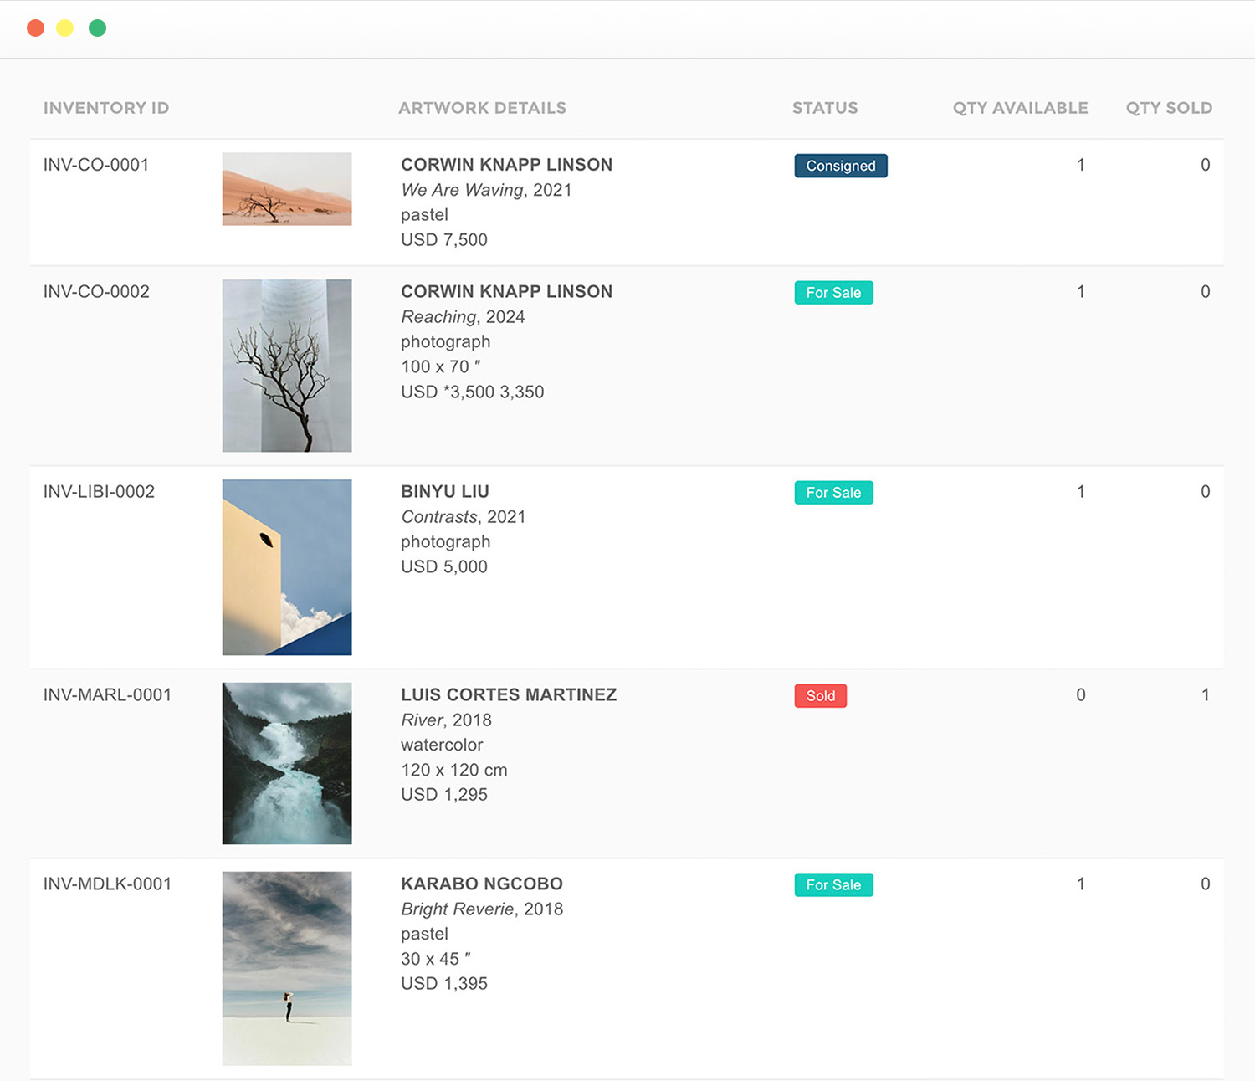The image size is (1255, 1081).
Task: Sort by Status column header
Action: 825,108
